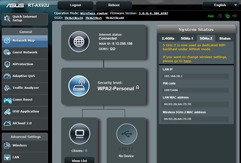Screen dimensions: 241x163
Task: Open the English language dropdown
Action: [221, 5]
